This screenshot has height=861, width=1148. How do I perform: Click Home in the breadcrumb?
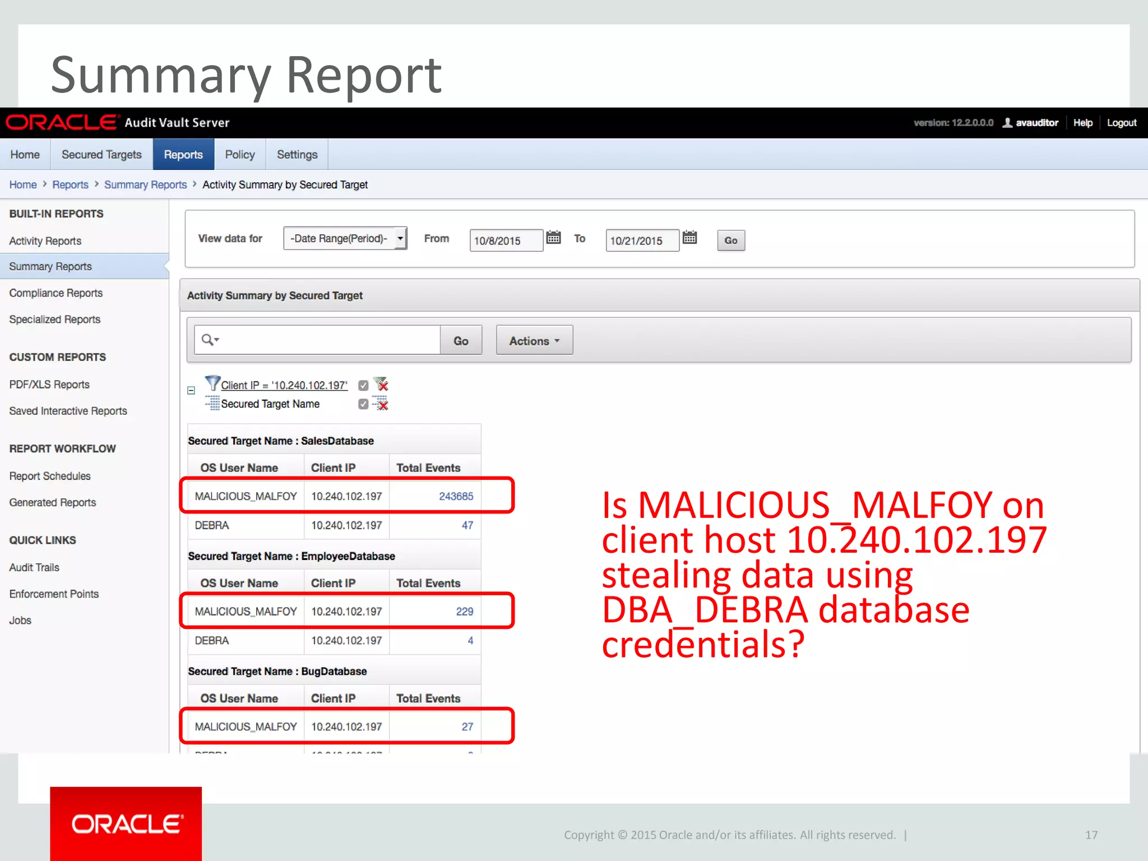(23, 184)
